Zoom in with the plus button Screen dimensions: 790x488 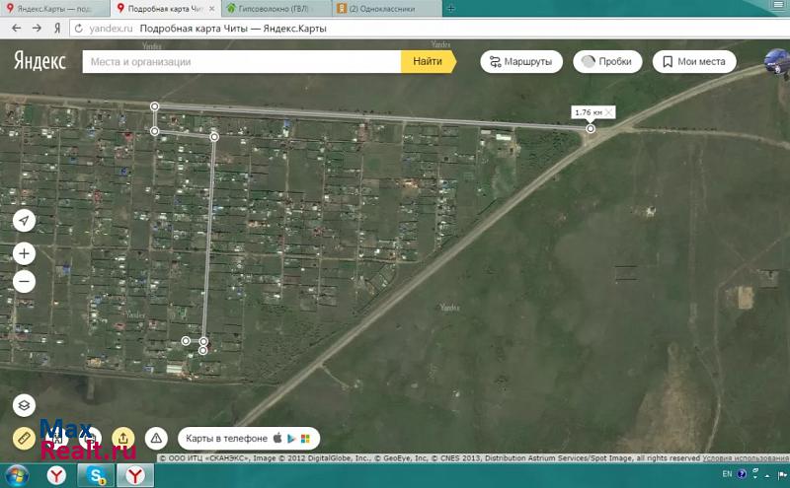point(25,253)
